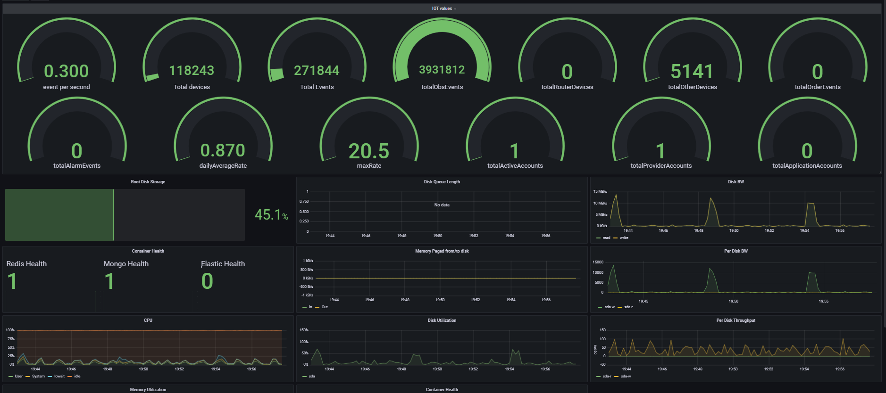The image size is (886, 393).
Task: Toggle the Out series in Memory Paged legend
Action: click(325, 307)
